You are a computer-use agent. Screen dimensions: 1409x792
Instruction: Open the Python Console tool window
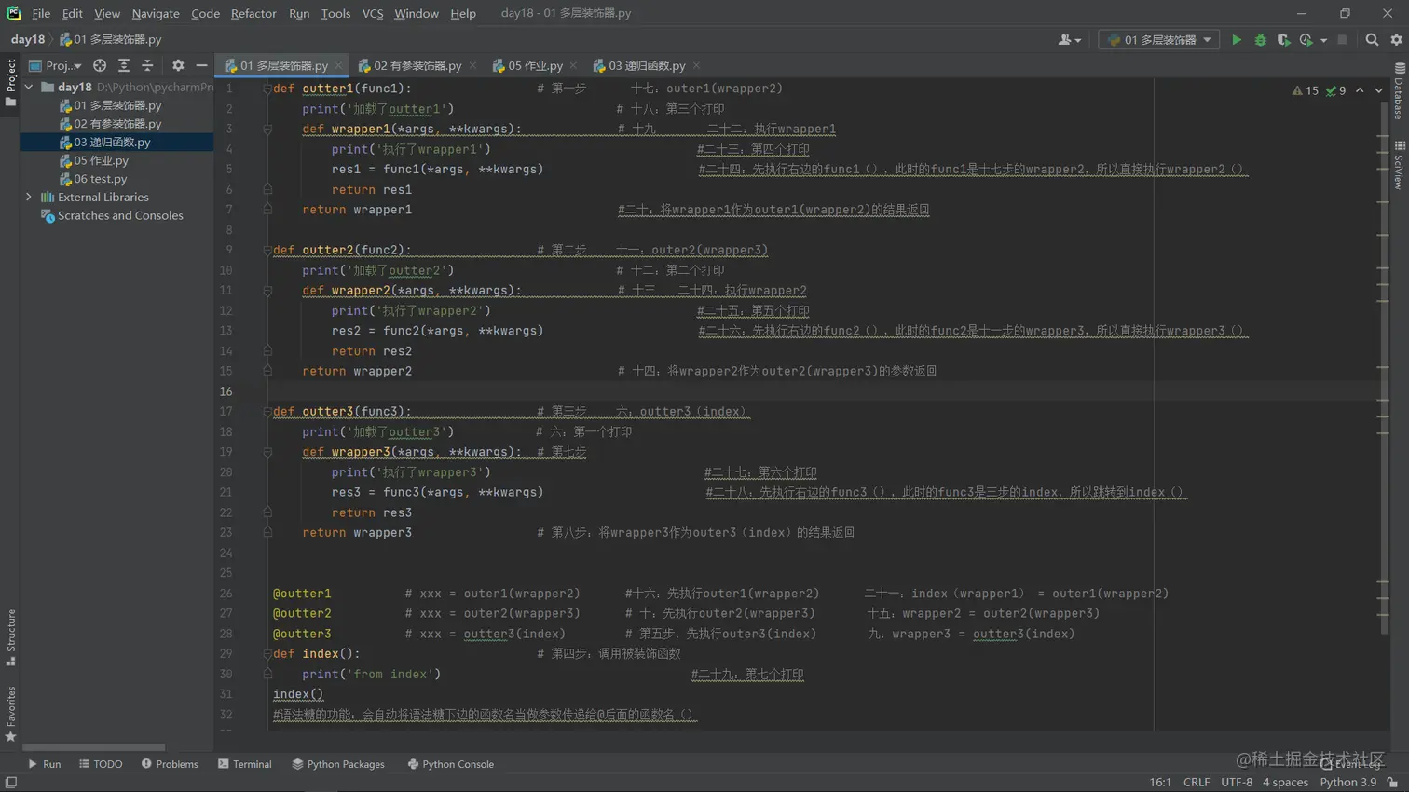(451, 764)
